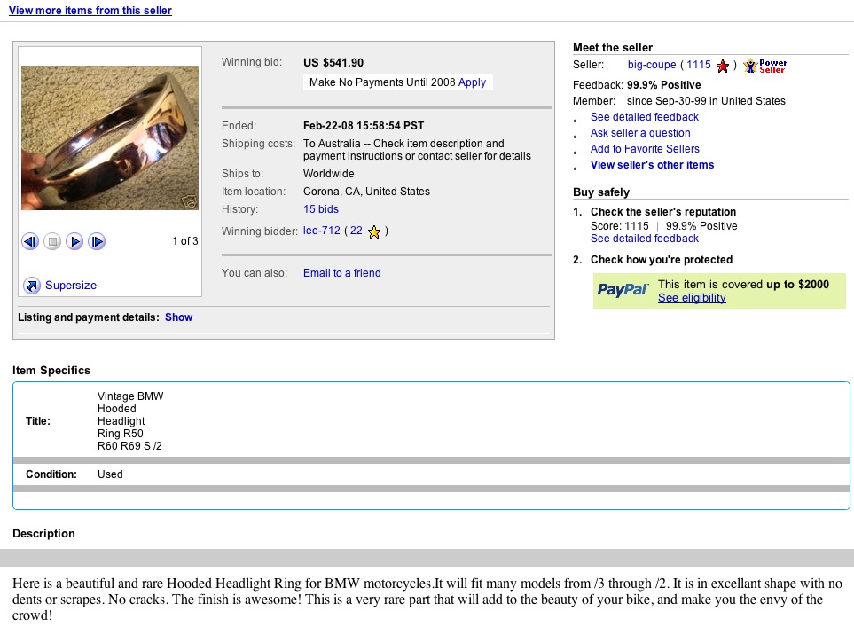This screenshot has width=854, height=627.
Task: Email this listing to a friend
Action: (341, 273)
